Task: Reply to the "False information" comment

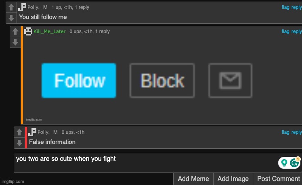Action: coord(297,132)
